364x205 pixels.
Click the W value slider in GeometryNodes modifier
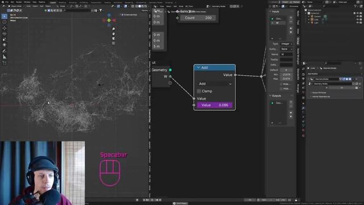[x=341, y=88]
